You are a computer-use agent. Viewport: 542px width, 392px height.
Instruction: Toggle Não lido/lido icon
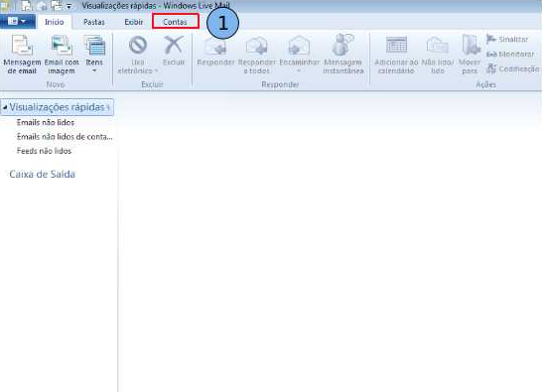437,45
